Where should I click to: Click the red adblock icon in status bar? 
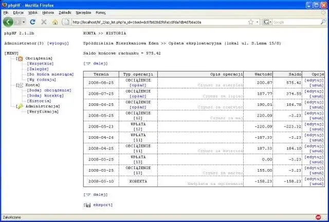coord(318,217)
